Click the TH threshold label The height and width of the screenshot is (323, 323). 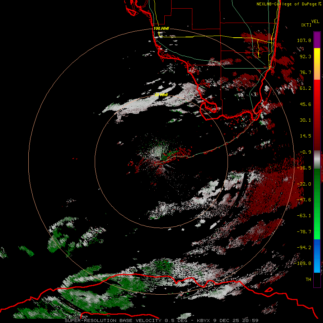click(x=308, y=280)
